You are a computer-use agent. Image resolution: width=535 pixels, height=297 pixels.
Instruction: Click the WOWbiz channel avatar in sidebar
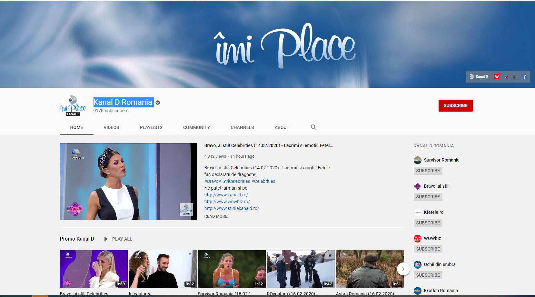[x=418, y=238]
